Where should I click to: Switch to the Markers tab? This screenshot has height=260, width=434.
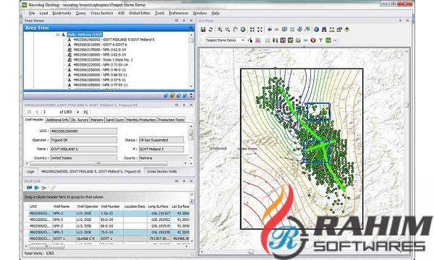point(97,120)
